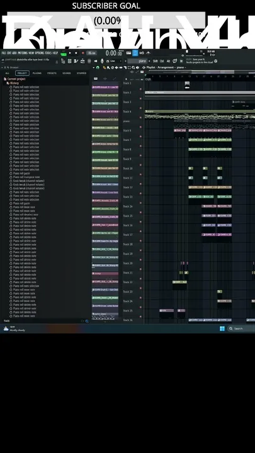Select the playlist Slice tool
This screenshot has width=255, height=453.
(x=125, y=67)
